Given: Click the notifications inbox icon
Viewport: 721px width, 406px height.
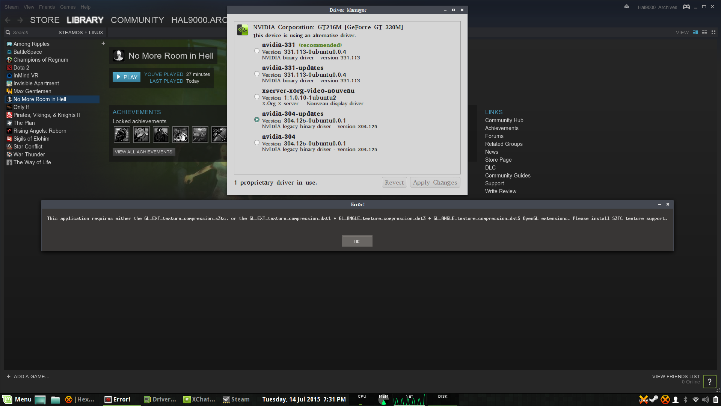Looking at the screenshot, I should tap(626, 6).
